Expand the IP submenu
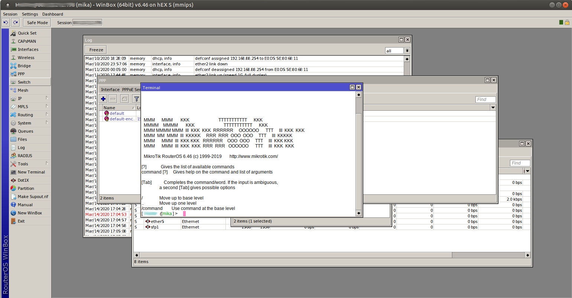Screen dimensions: 572x298 [47, 98]
